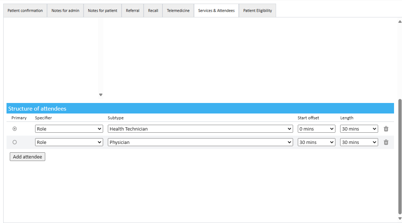This screenshot has height=223, width=402.
Task: Open Length dropdown for Health Technician
Action: click(x=359, y=129)
